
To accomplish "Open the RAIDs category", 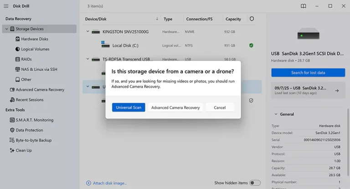I will tap(26, 59).
